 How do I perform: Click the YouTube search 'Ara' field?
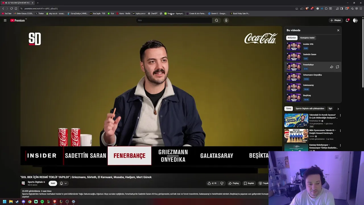pyautogui.click(x=174, y=20)
